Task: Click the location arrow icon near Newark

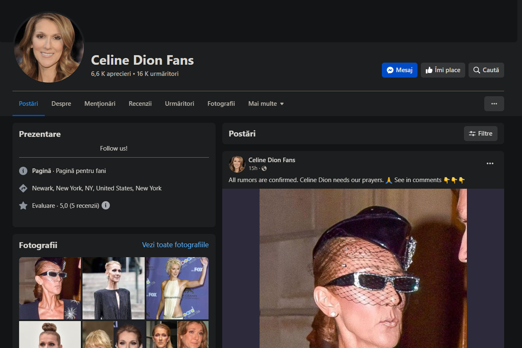Action: pos(23,188)
